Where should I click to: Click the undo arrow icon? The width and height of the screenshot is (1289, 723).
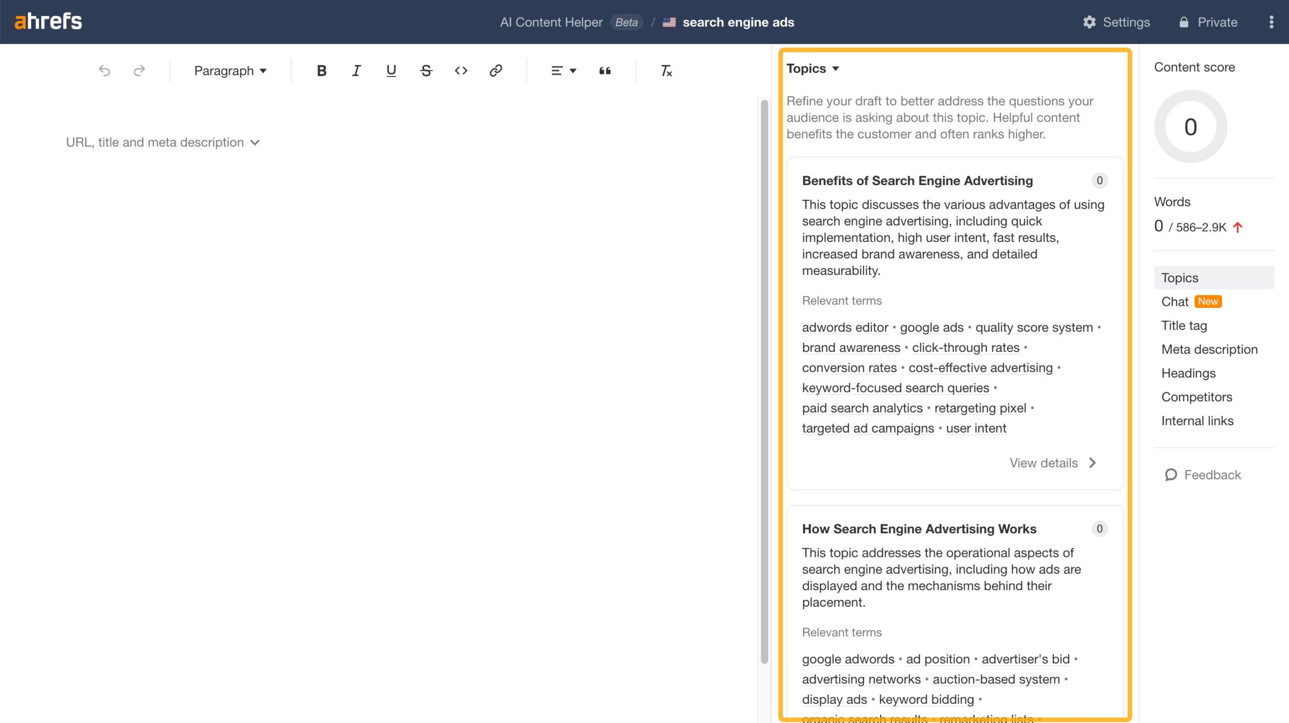(x=104, y=70)
